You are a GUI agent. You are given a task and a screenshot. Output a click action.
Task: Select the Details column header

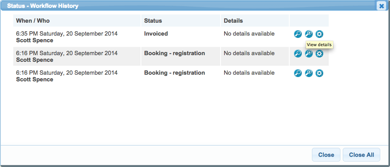click(x=233, y=20)
